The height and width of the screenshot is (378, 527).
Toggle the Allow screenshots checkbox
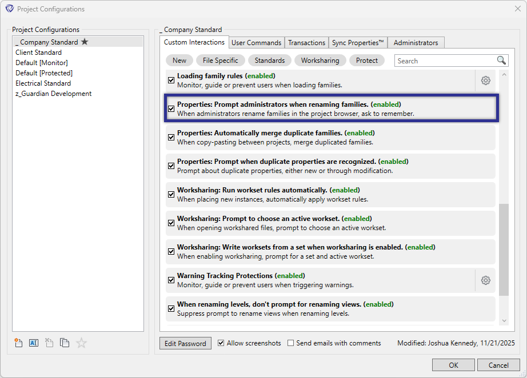pos(221,343)
